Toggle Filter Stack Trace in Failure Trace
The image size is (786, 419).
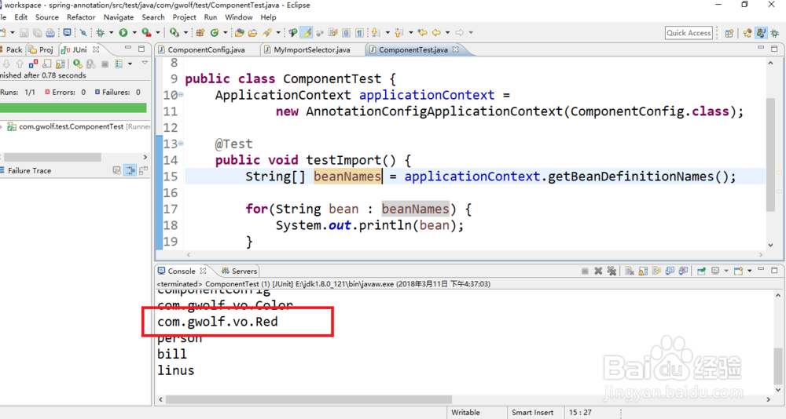(x=130, y=171)
